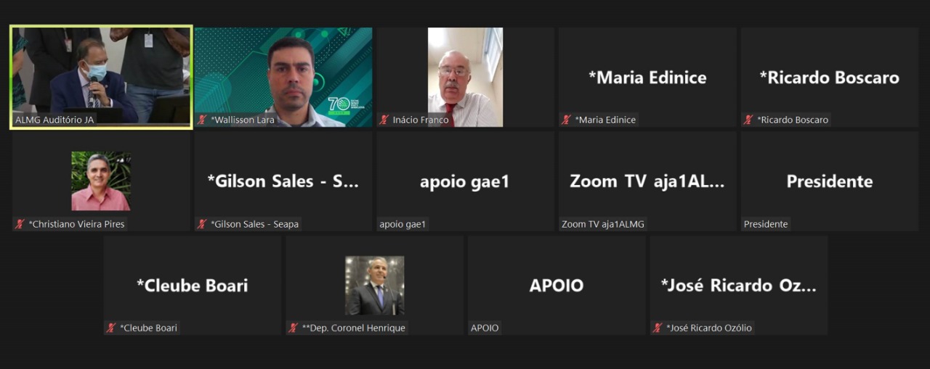930x369 pixels.
Task: Click muted mic icon beside Christiano Vieira Pires
Action: 20,224
